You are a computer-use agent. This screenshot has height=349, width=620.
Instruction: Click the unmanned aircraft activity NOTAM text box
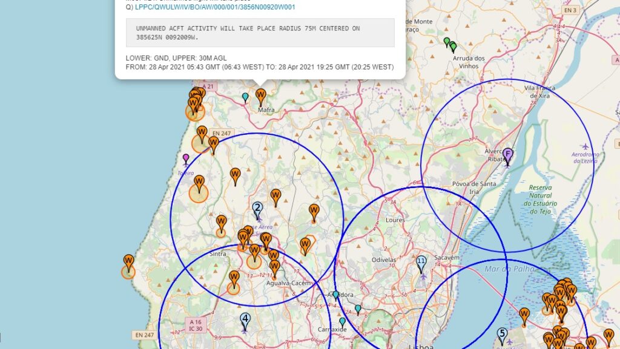click(x=260, y=33)
